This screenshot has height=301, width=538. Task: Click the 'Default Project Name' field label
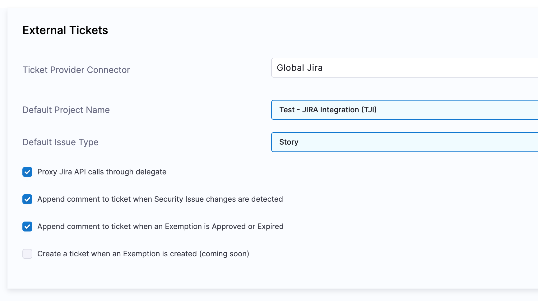pyautogui.click(x=66, y=110)
